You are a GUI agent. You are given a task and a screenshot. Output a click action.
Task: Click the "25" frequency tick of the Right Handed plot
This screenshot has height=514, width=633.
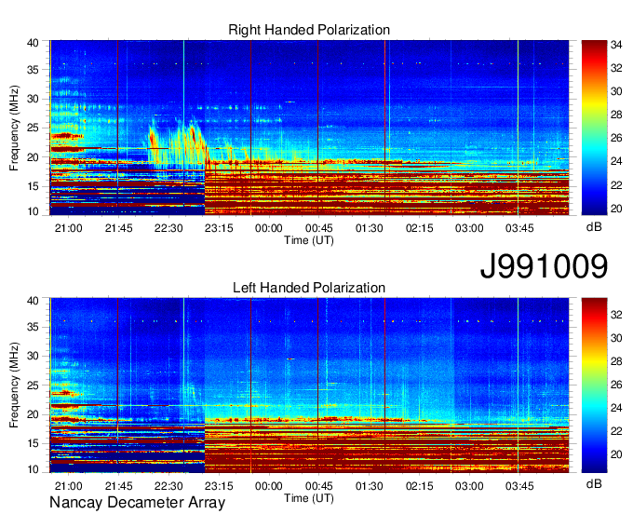point(34,128)
